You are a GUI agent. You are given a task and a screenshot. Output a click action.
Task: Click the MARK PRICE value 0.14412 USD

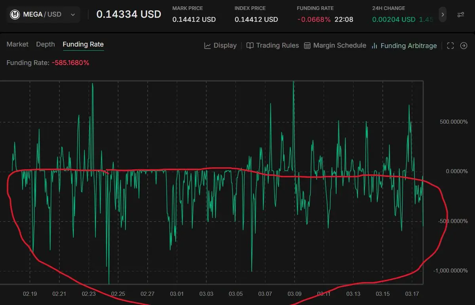[194, 19]
